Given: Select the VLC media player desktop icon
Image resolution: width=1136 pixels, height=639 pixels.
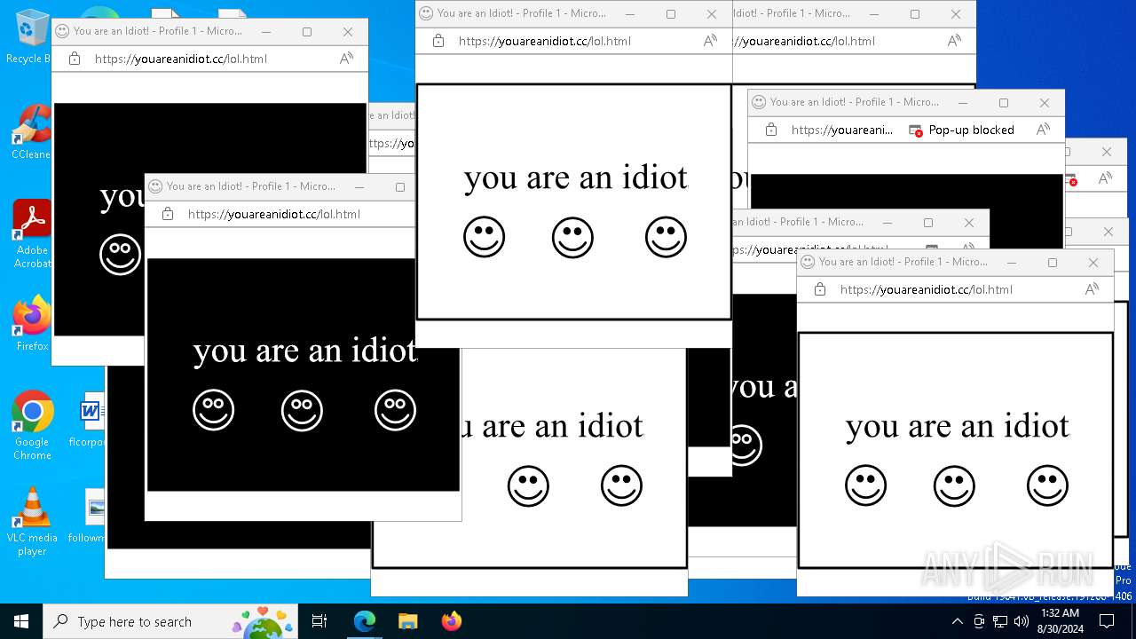Looking at the screenshot, I should [x=32, y=521].
